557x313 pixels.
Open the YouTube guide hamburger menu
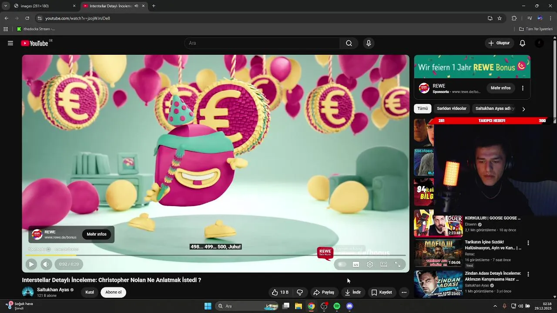coord(10,43)
